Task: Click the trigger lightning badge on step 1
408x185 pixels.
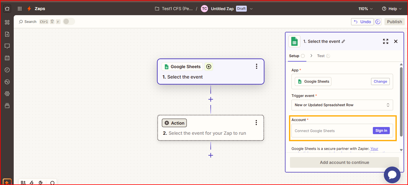Action: point(209,67)
